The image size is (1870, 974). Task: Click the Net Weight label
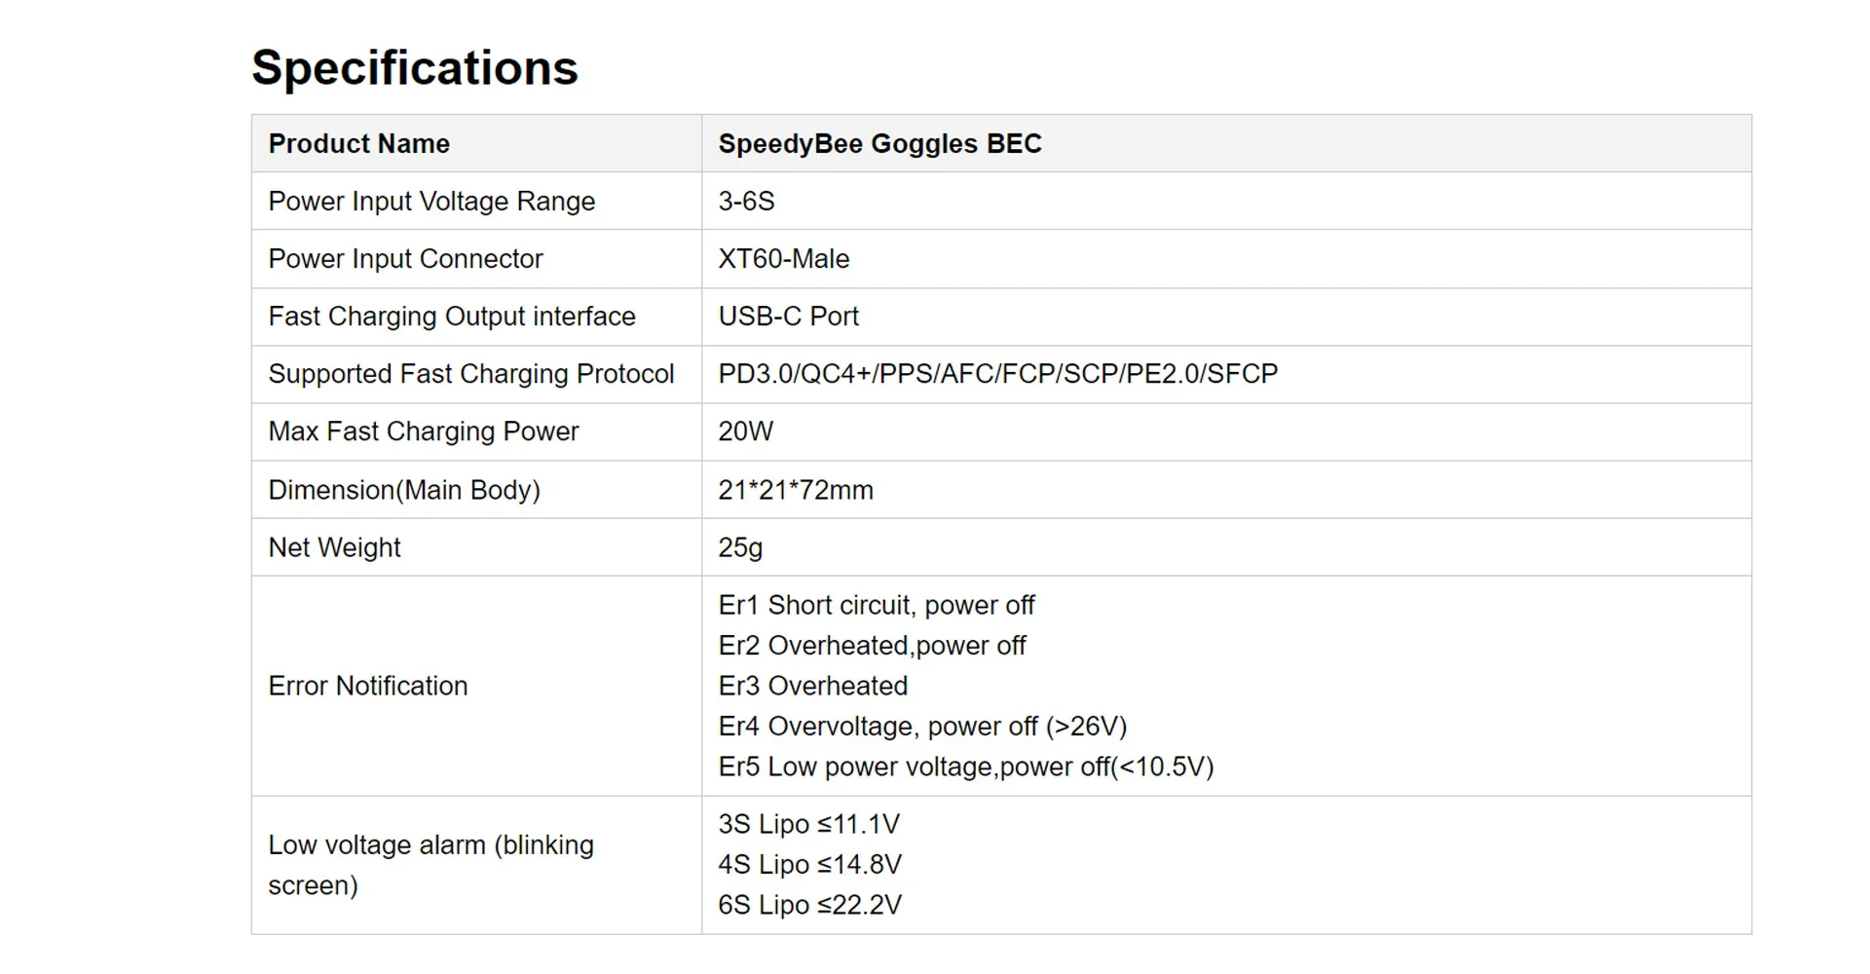coord(334,547)
